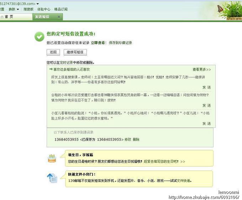Click the green success checkmark icon
242x200 pixels.
point(40,37)
